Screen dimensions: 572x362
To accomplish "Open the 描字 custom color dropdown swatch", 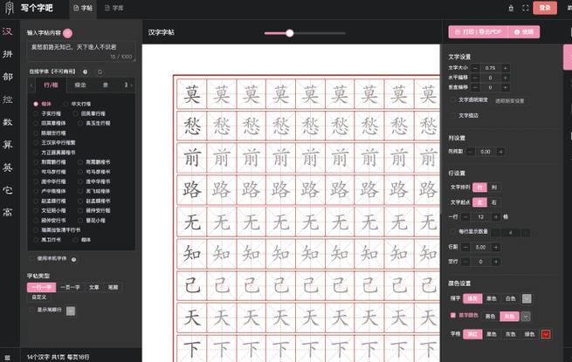I will point(527,298).
